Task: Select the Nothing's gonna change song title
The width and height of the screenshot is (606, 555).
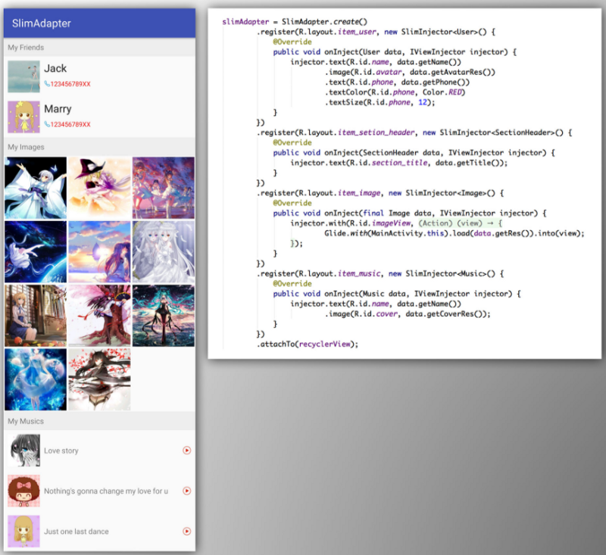Action: pos(106,491)
